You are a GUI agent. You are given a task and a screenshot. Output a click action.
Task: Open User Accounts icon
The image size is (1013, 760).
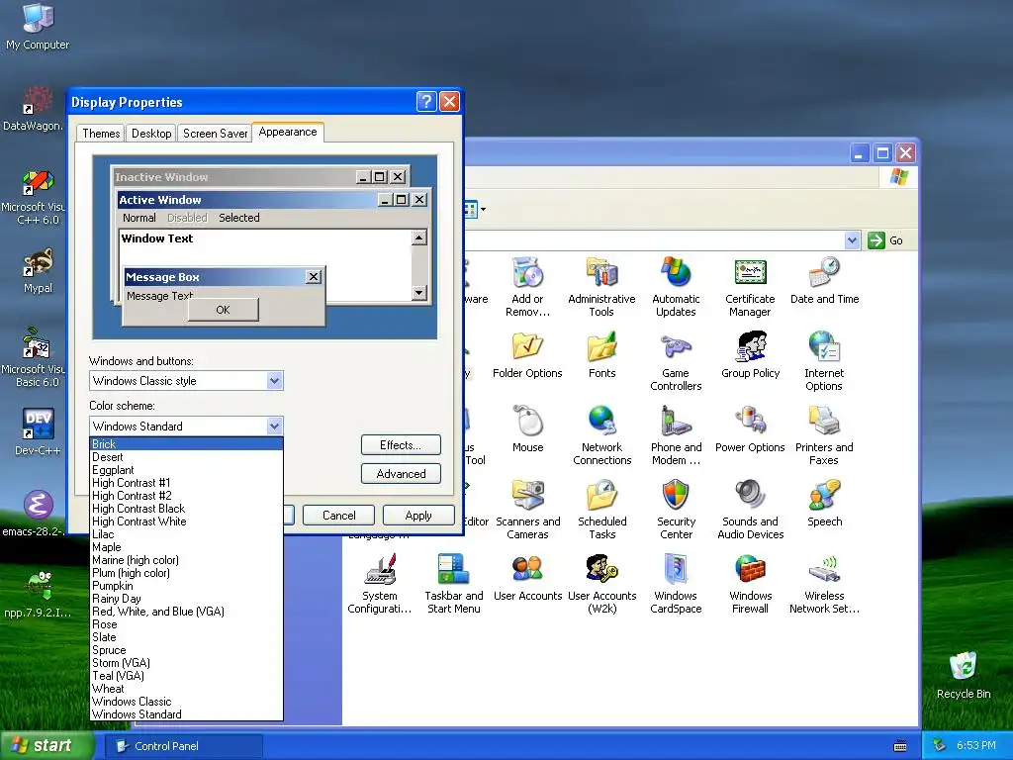[528, 578]
